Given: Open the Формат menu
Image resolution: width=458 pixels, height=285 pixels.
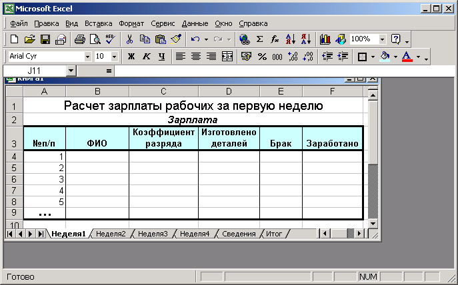Looking at the screenshot, I should click(x=131, y=23).
